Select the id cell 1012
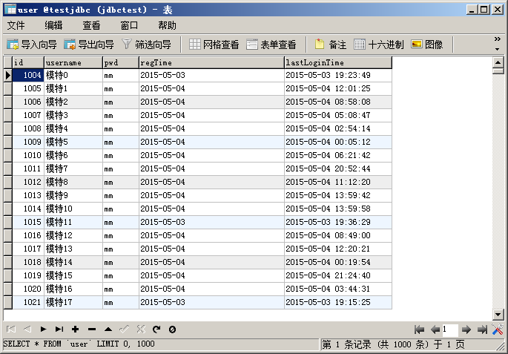The width and height of the screenshot is (508, 354). [x=28, y=182]
